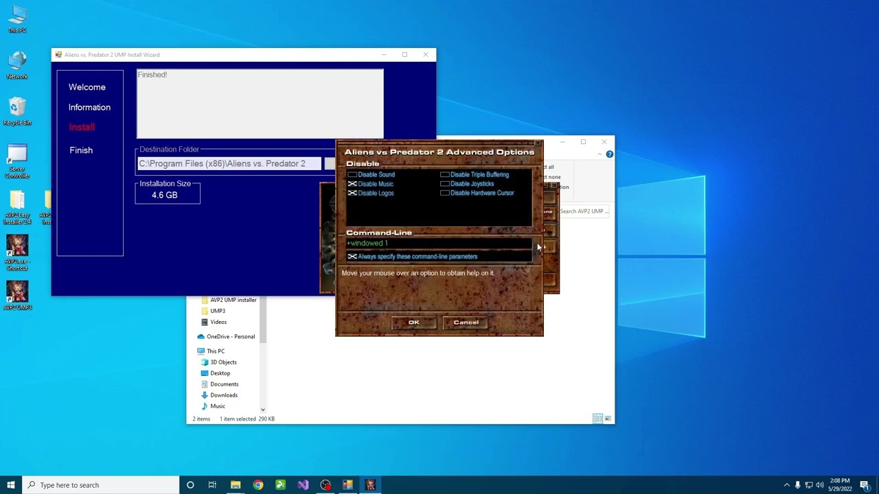
Task: Go to Information step in install wizard
Action: [89, 107]
